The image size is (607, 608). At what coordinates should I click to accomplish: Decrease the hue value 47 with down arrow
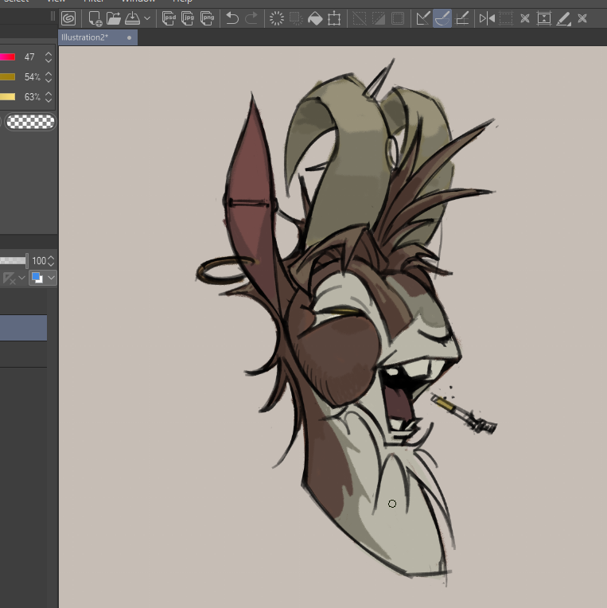click(49, 60)
